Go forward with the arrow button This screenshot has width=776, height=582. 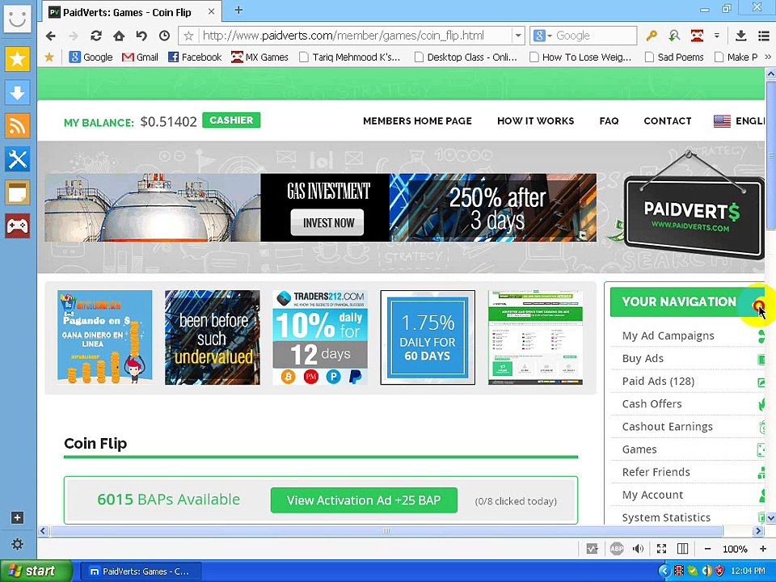(x=74, y=36)
